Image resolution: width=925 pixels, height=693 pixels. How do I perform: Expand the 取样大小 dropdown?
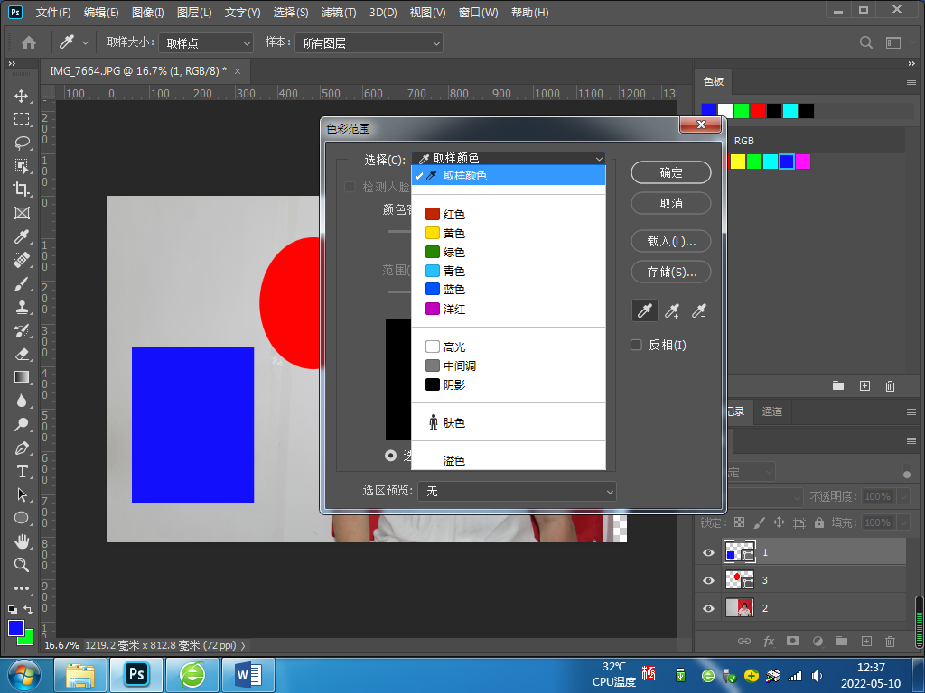point(207,42)
